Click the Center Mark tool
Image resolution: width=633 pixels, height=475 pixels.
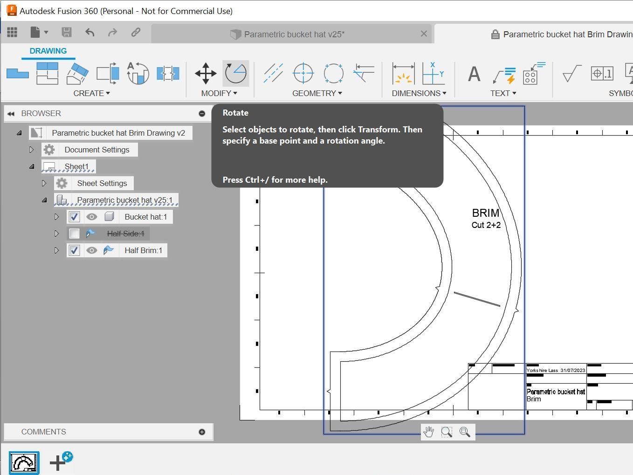(303, 73)
